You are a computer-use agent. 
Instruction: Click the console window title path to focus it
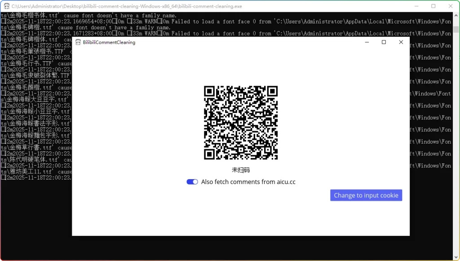(126, 6)
